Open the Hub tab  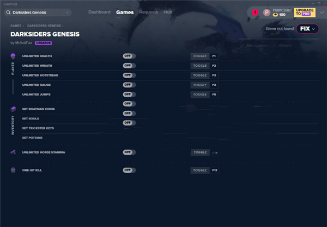168,12
